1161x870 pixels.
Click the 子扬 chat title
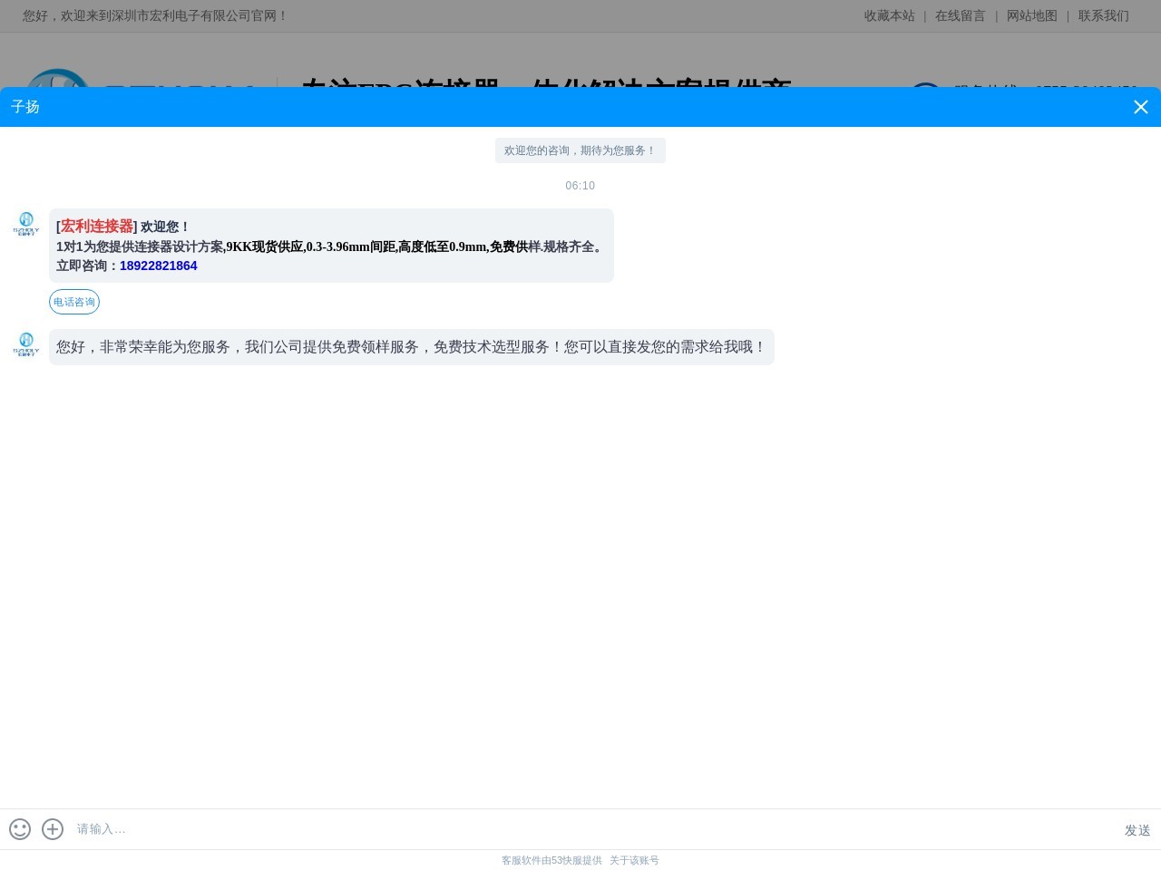pyautogui.click(x=25, y=107)
